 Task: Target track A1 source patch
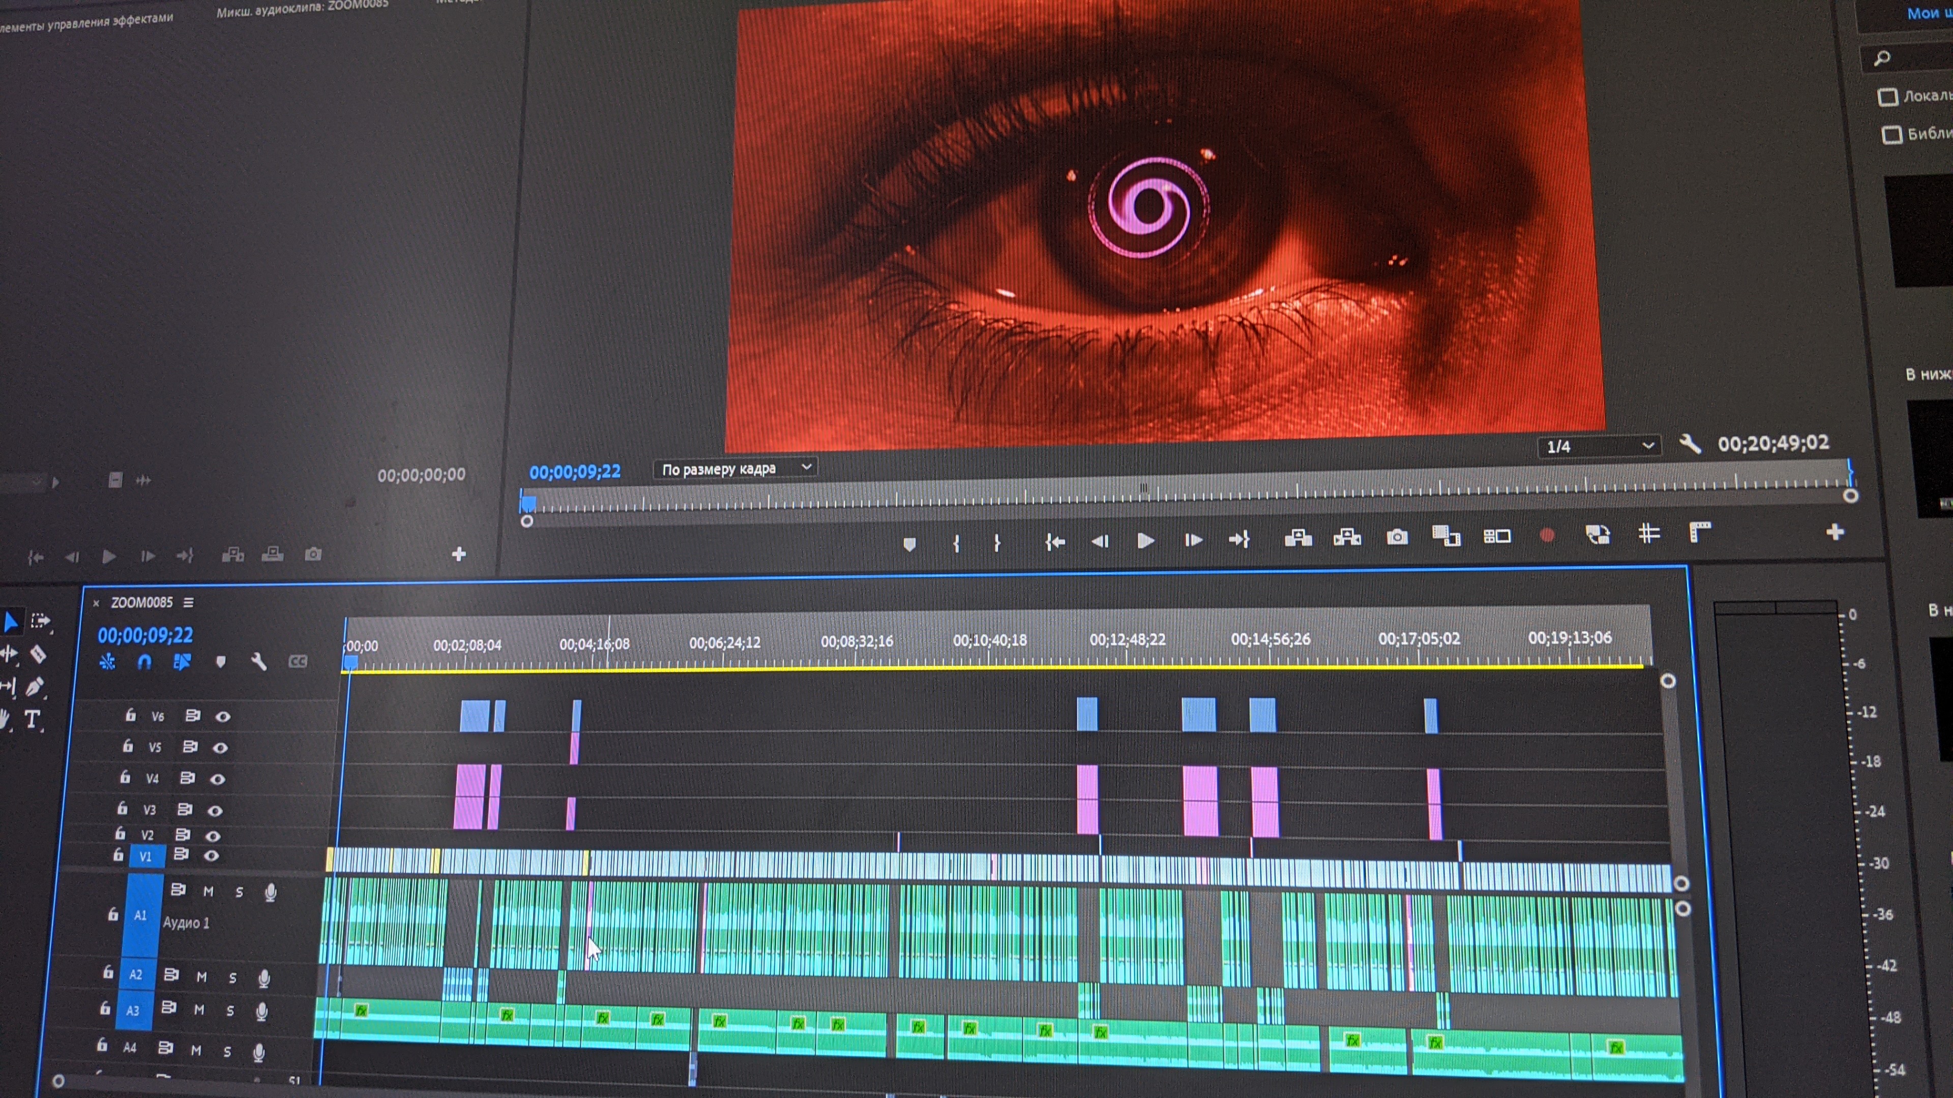141,916
